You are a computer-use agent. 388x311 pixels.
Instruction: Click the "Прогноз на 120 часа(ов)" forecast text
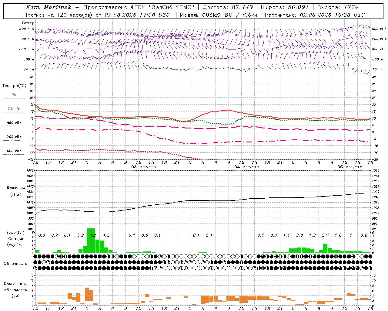click(x=58, y=15)
